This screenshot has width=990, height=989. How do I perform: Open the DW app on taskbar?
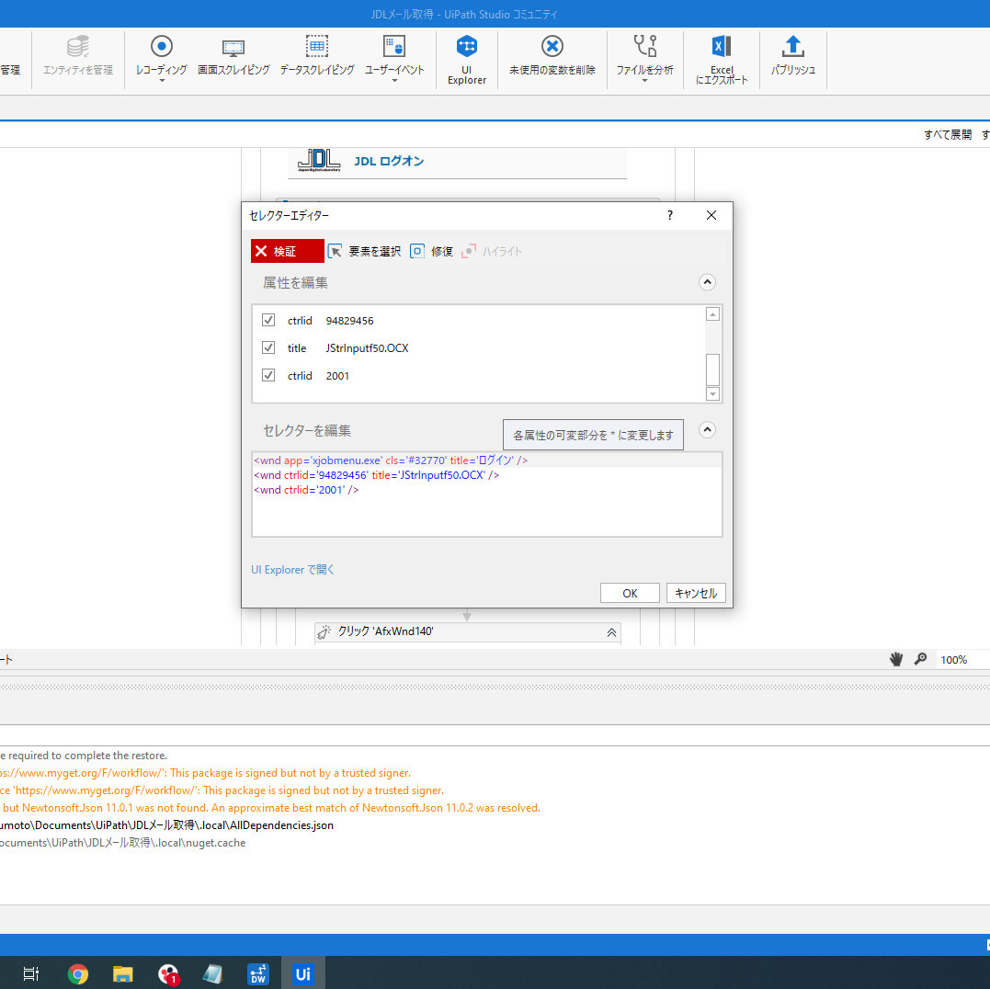257,974
